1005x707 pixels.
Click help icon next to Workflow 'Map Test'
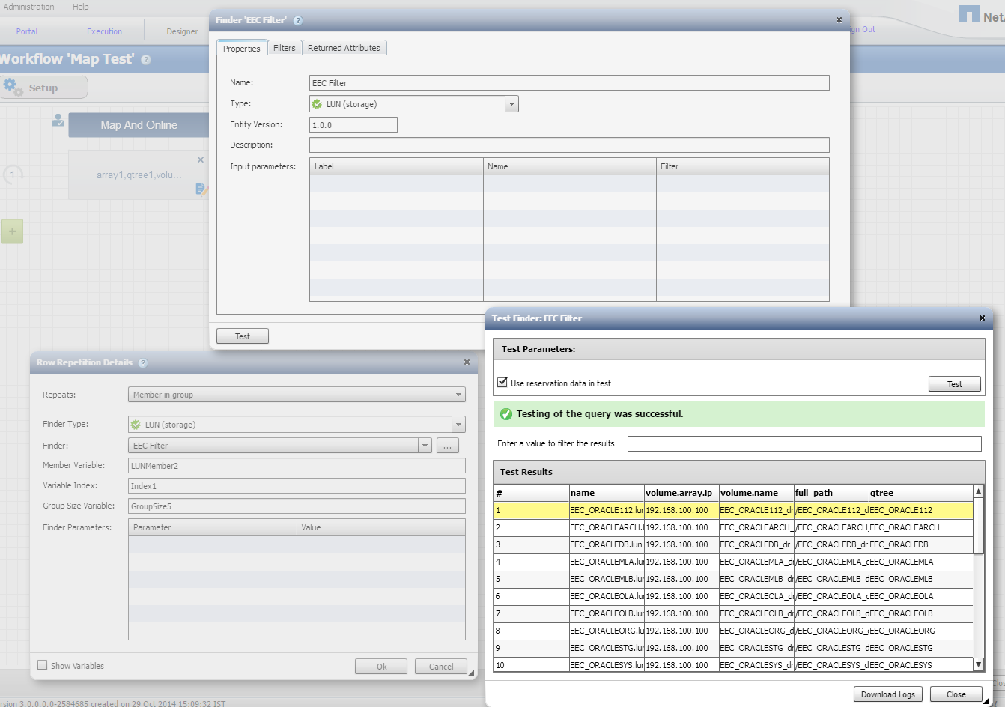pos(146,60)
